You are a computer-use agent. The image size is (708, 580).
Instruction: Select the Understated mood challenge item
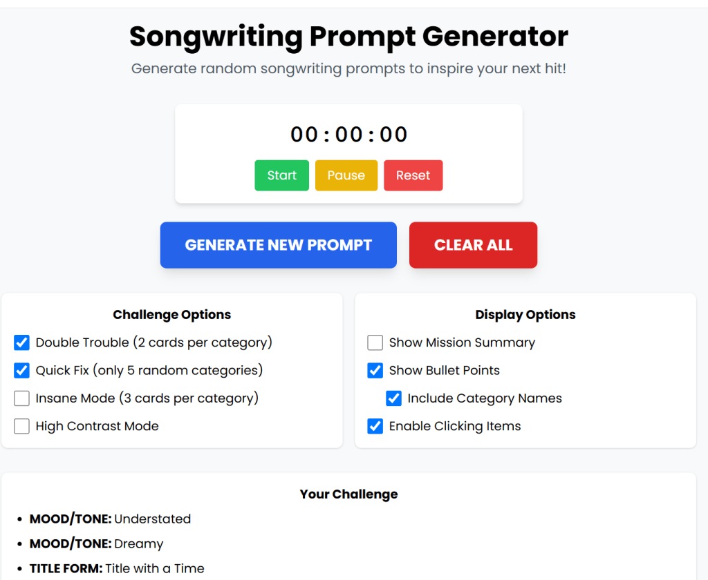110,519
